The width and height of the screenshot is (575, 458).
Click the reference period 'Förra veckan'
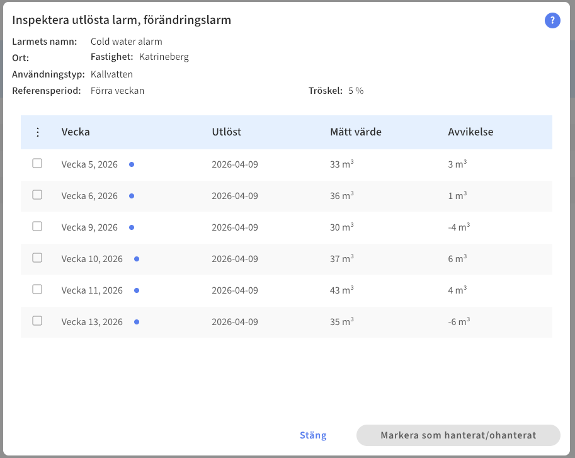coord(117,91)
